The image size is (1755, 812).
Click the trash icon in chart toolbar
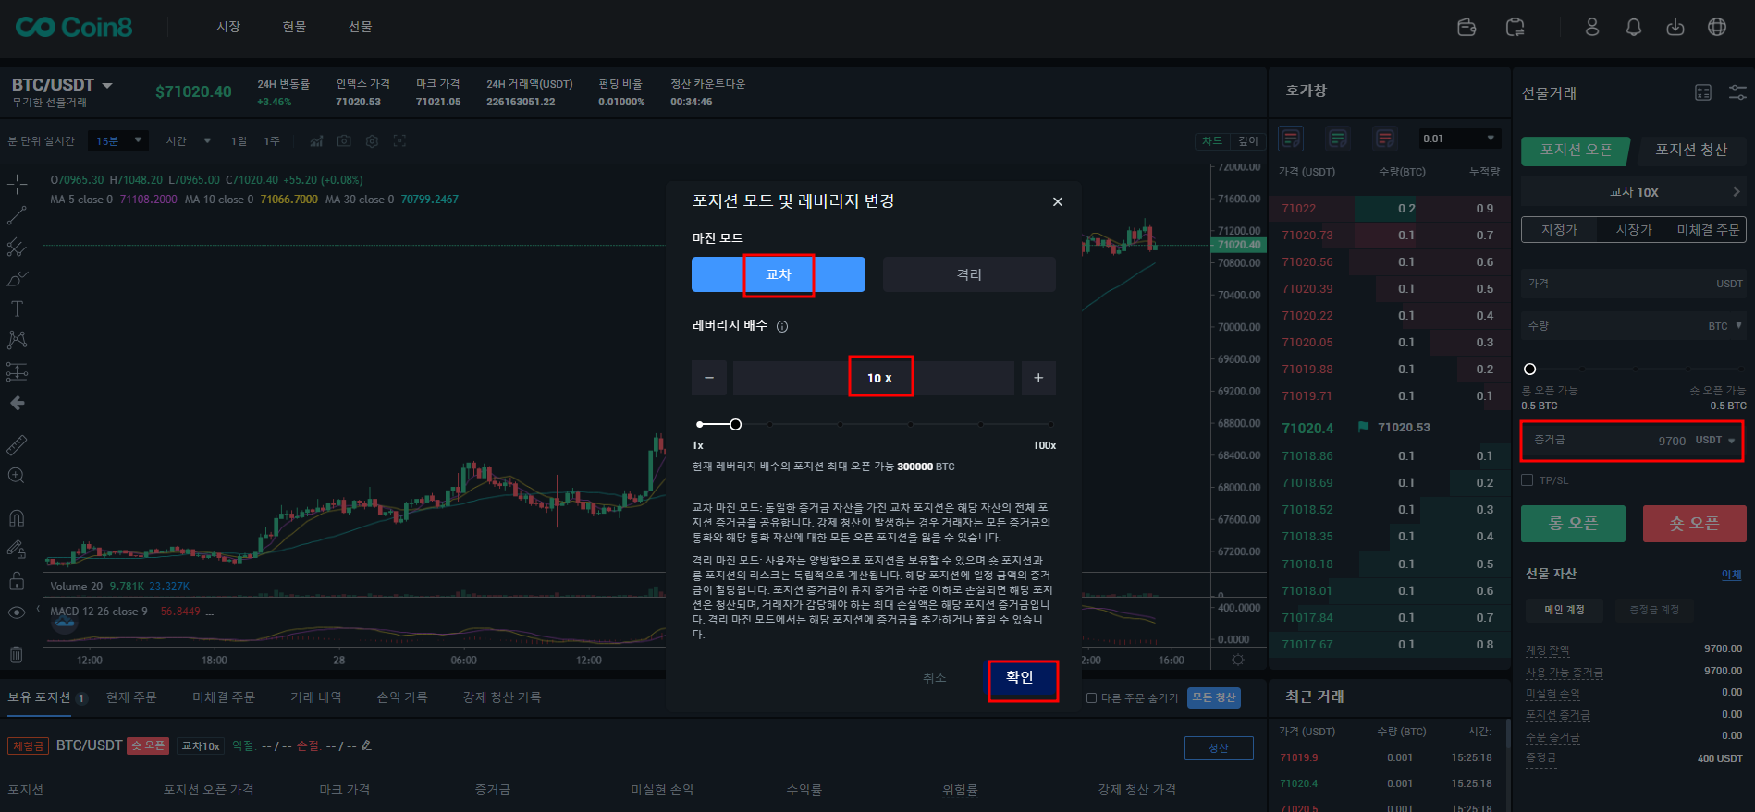17,654
